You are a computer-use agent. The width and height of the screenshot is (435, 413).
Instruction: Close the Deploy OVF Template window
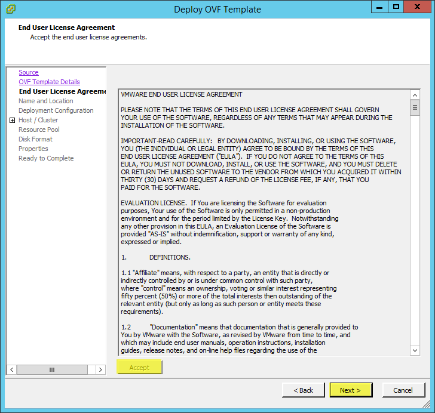click(x=417, y=7)
